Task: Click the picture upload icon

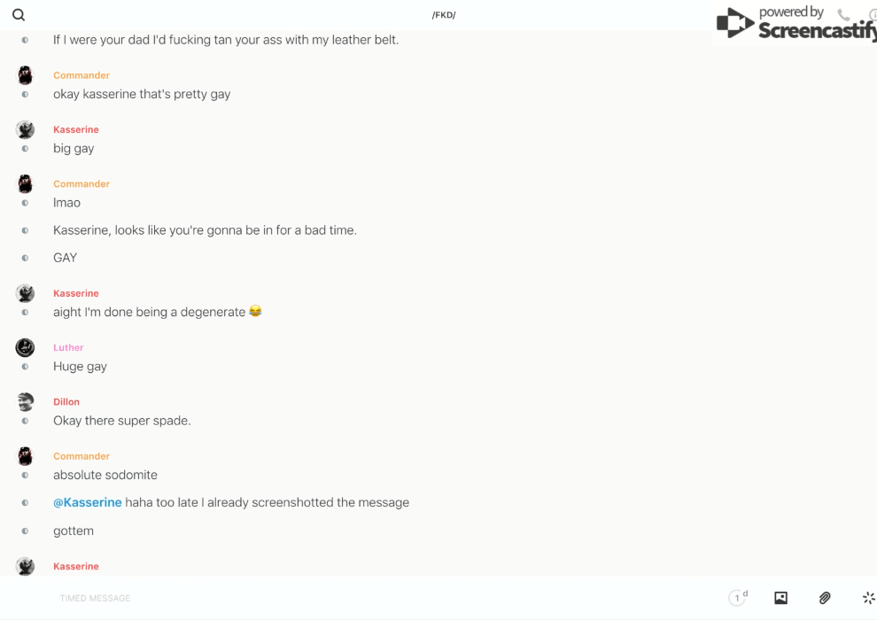Action: (780, 598)
